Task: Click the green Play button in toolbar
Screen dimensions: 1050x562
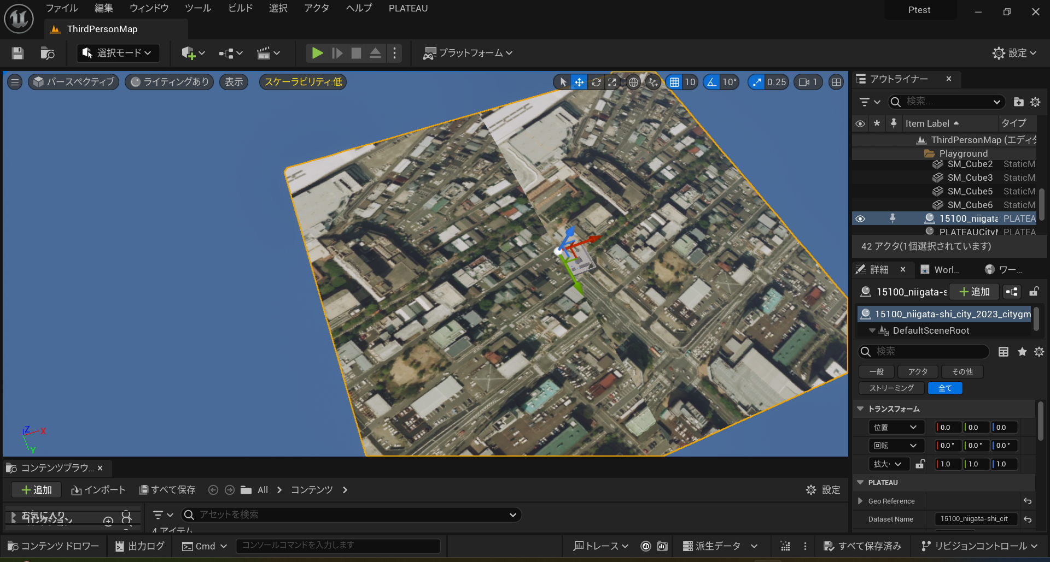Action: click(317, 53)
